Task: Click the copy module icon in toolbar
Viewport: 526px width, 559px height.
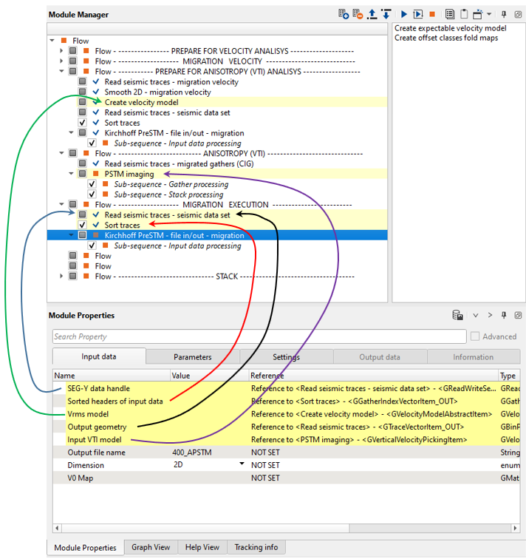Action: coord(450,14)
